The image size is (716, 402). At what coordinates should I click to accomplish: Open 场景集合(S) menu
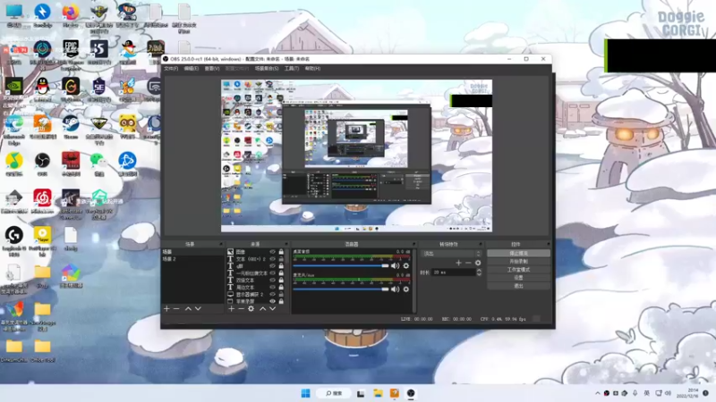coord(267,69)
